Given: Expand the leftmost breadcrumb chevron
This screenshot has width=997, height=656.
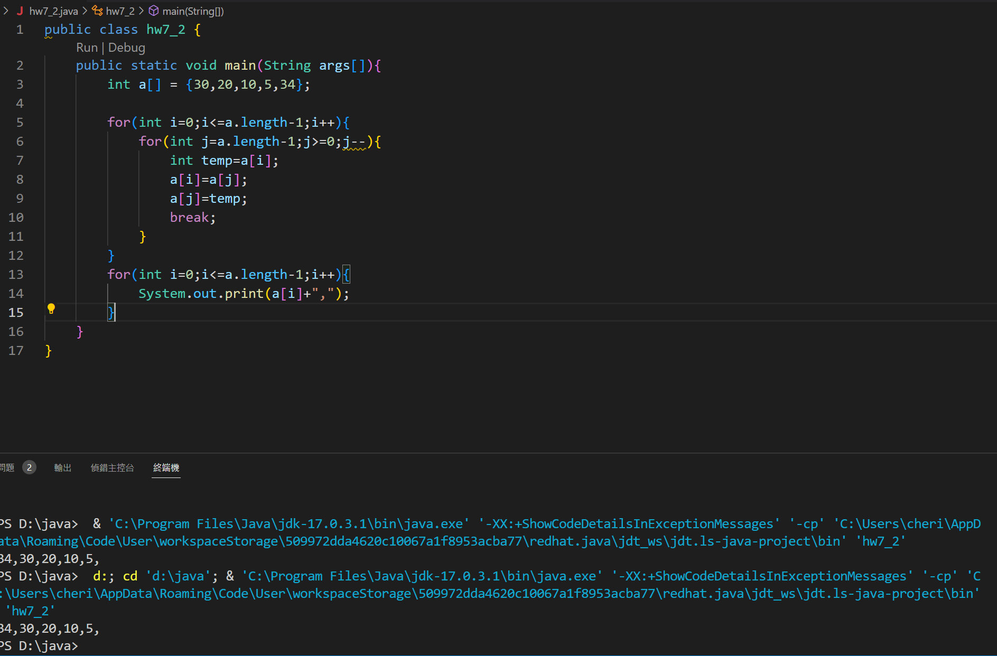Looking at the screenshot, I should coord(5,11).
